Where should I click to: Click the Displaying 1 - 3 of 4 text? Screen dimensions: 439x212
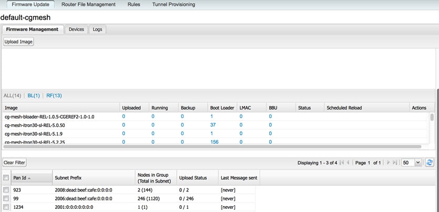point(317,163)
